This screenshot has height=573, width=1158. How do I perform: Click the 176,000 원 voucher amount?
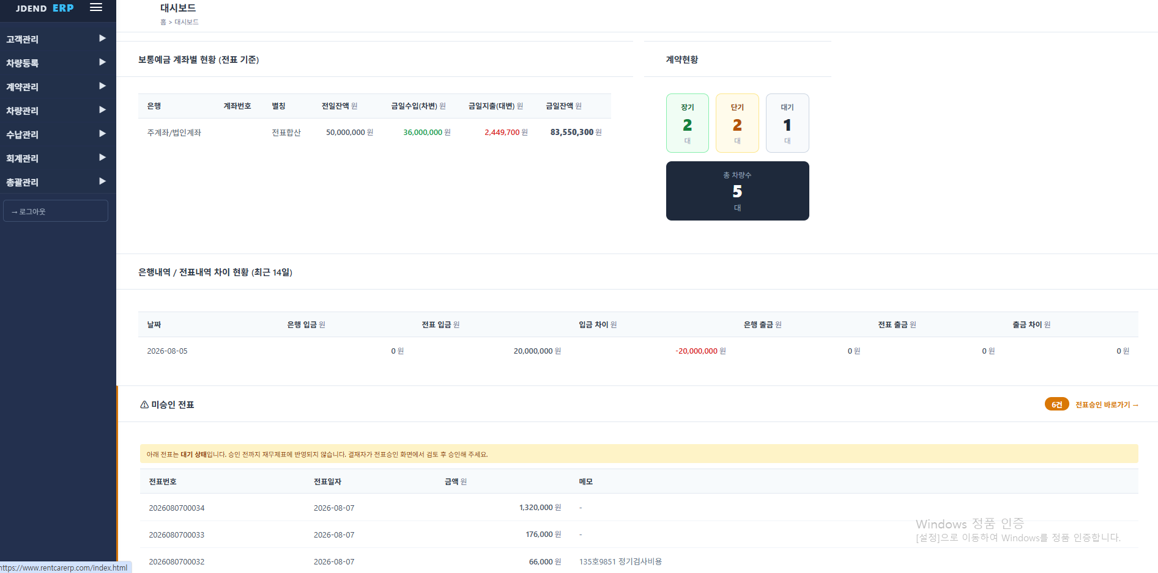pyautogui.click(x=543, y=535)
